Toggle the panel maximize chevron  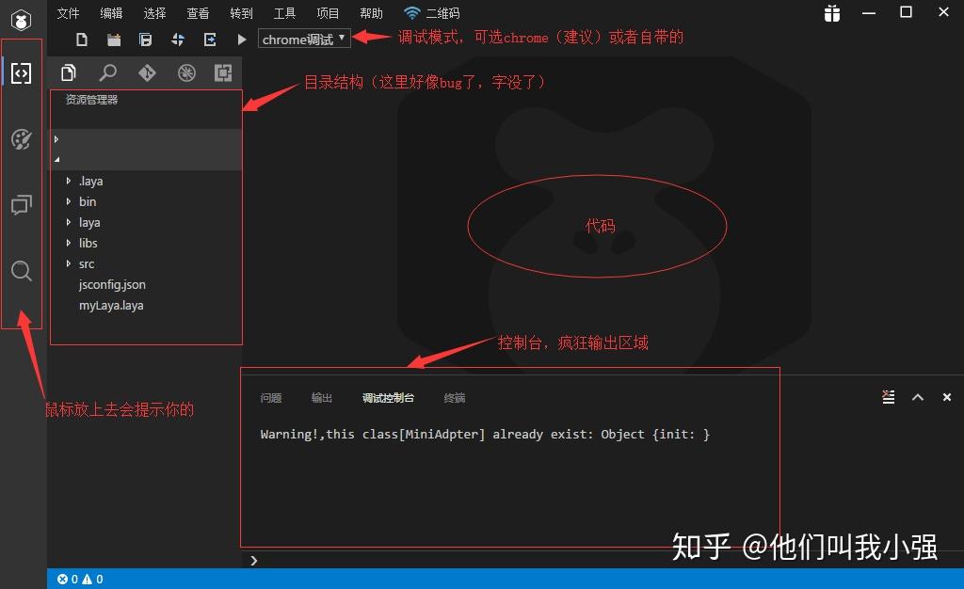[917, 396]
